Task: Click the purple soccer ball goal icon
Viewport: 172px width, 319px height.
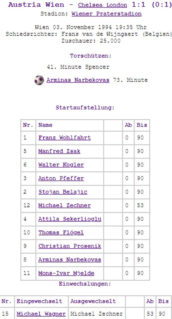Action: (39, 80)
